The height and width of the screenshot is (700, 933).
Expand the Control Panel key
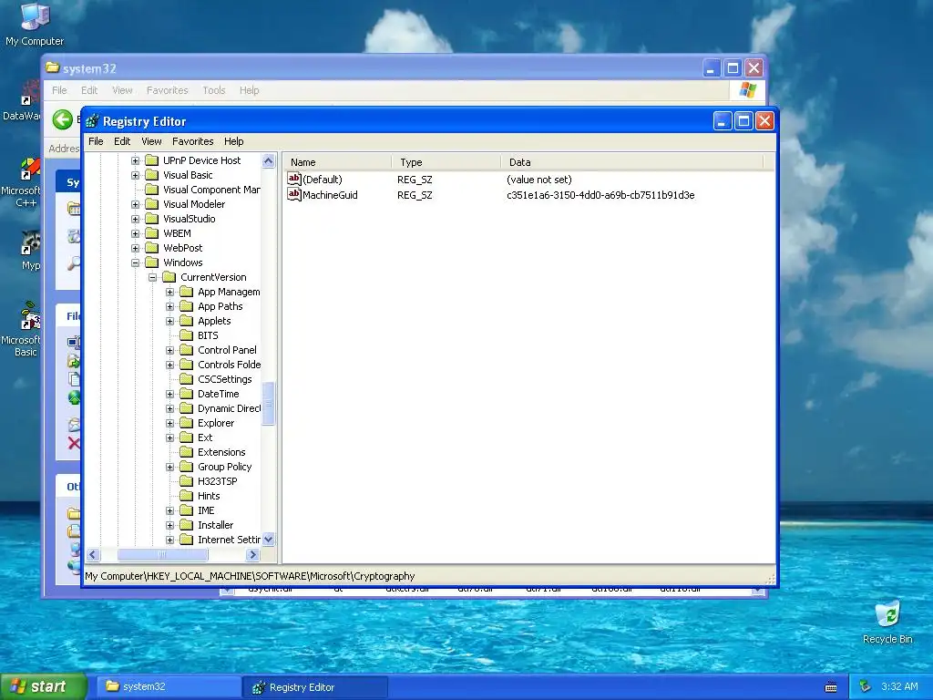169,350
